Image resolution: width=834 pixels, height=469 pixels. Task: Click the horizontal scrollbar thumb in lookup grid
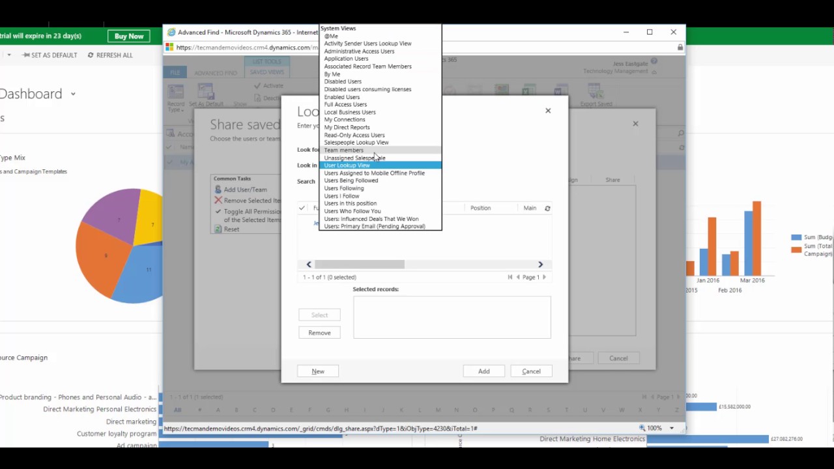click(360, 264)
